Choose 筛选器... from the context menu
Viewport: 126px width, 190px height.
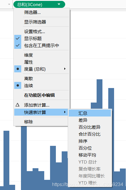(42, 12)
